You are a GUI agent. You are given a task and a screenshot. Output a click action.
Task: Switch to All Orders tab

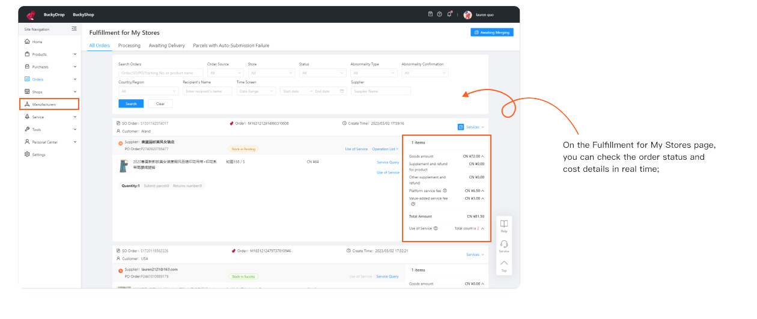point(100,45)
